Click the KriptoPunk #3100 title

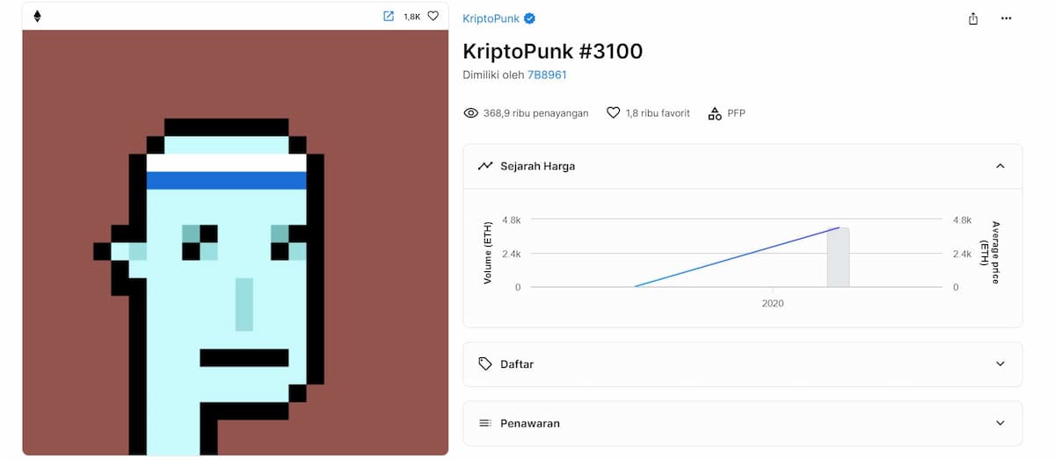coord(553,51)
